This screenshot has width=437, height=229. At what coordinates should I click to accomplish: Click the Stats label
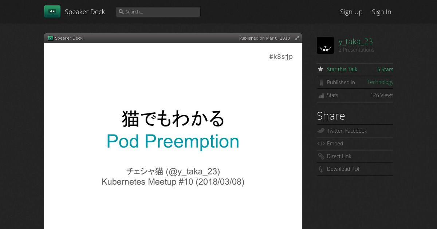tap(332, 95)
